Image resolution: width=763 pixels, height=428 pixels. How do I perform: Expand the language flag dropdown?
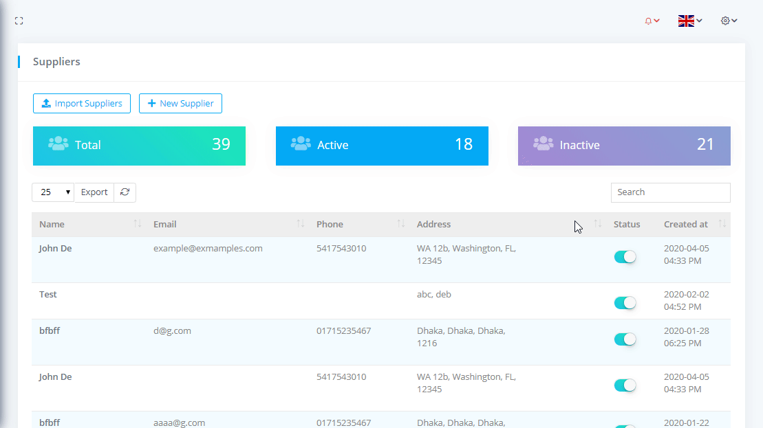pos(689,21)
